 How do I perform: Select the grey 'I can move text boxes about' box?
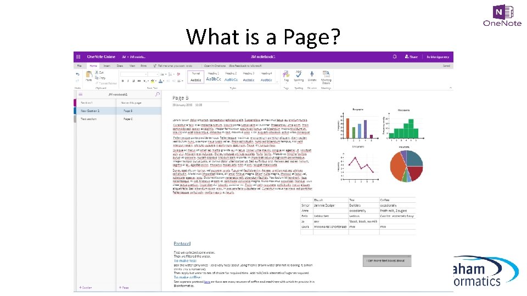click(x=387, y=261)
